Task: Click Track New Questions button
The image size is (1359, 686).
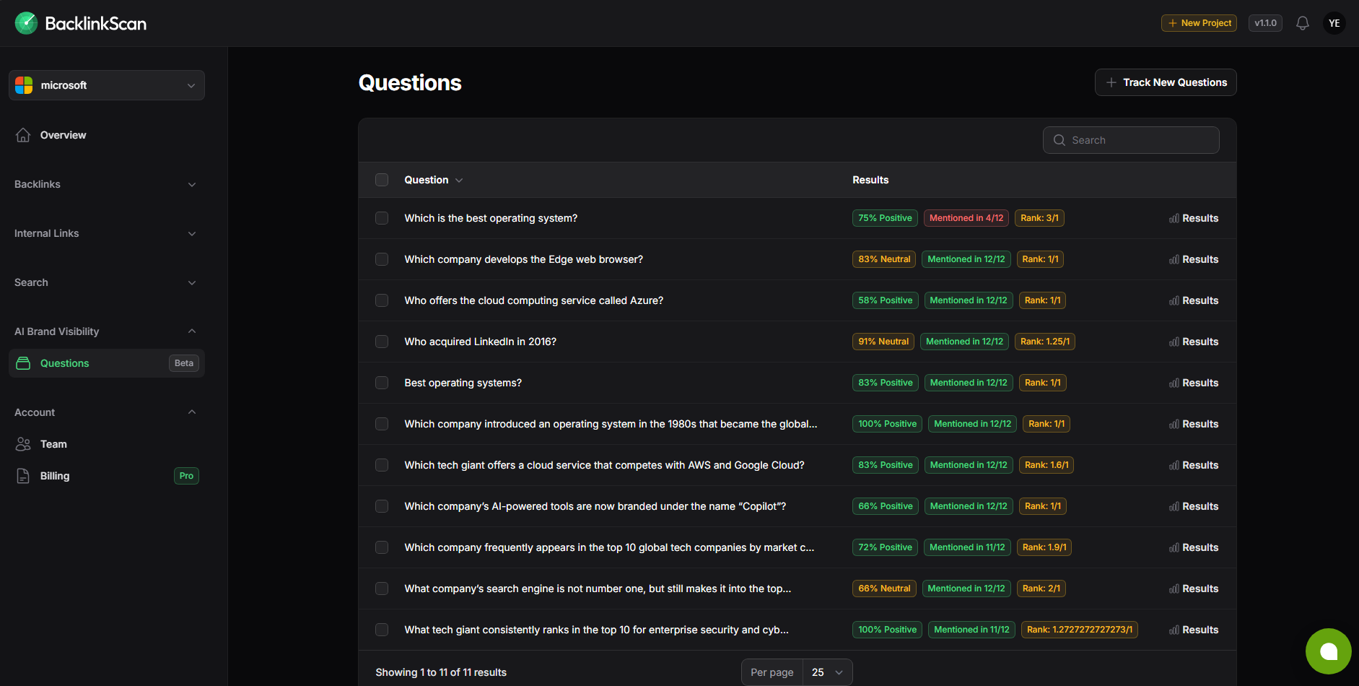Action: (x=1166, y=82)
